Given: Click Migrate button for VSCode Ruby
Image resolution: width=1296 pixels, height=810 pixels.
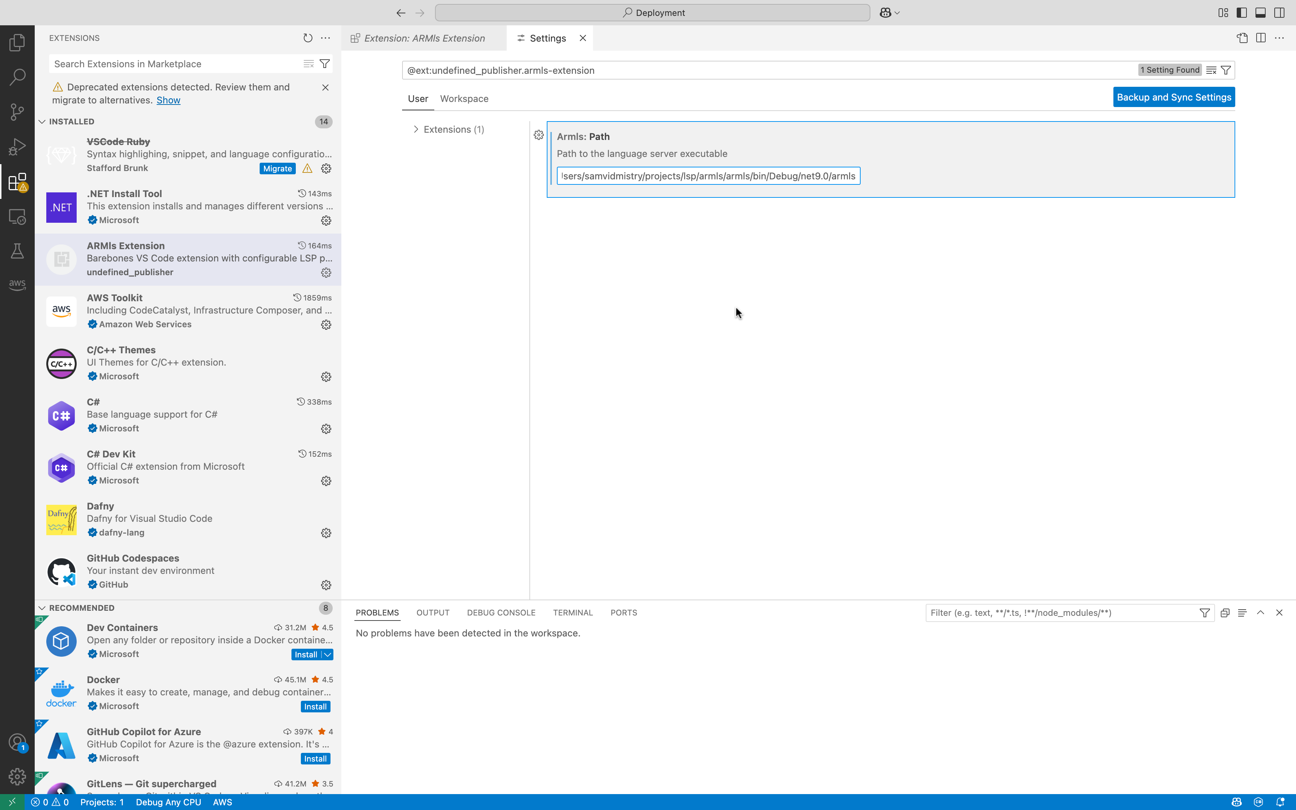Looking at the screenshot, I should tap(277, 169).
